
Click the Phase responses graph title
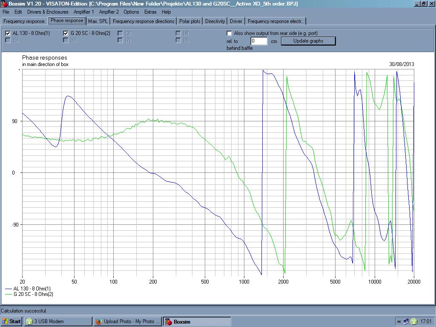click(x=44, y=57)
